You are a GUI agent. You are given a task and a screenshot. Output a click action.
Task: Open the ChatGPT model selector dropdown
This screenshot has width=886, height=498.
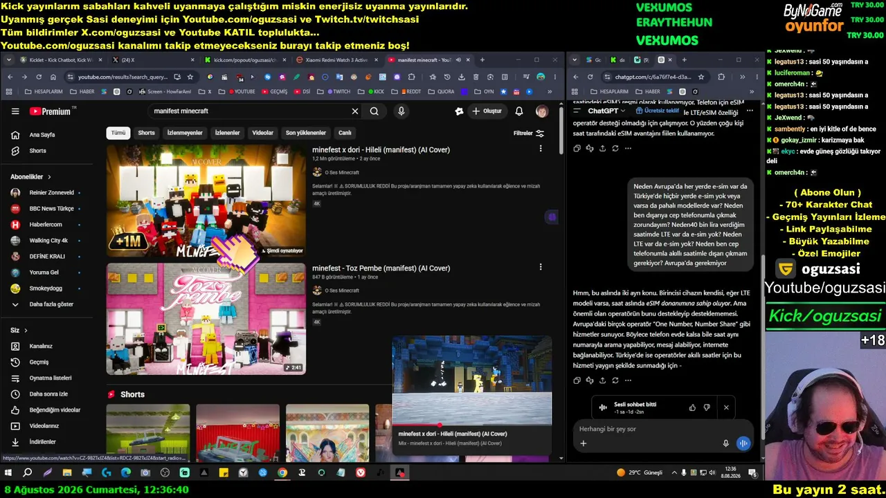click(x=606, y=111)
